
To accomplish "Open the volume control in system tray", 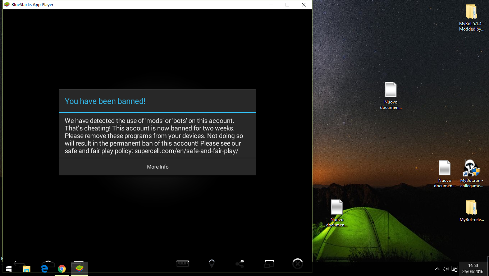I will [445, 269].
